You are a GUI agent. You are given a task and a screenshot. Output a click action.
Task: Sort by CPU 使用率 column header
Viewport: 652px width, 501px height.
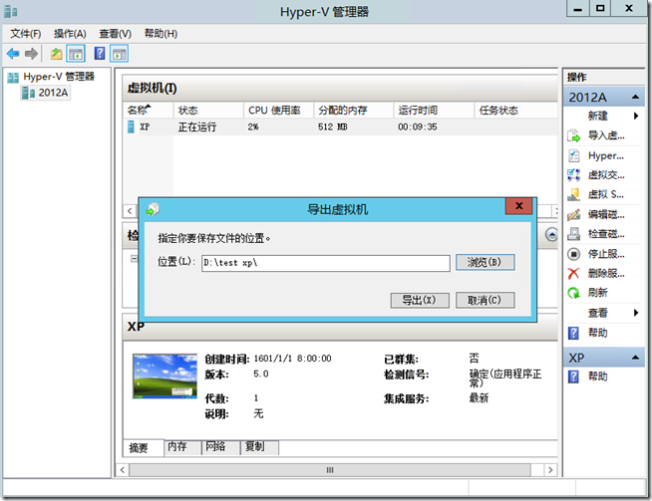(x=278, y=111)
